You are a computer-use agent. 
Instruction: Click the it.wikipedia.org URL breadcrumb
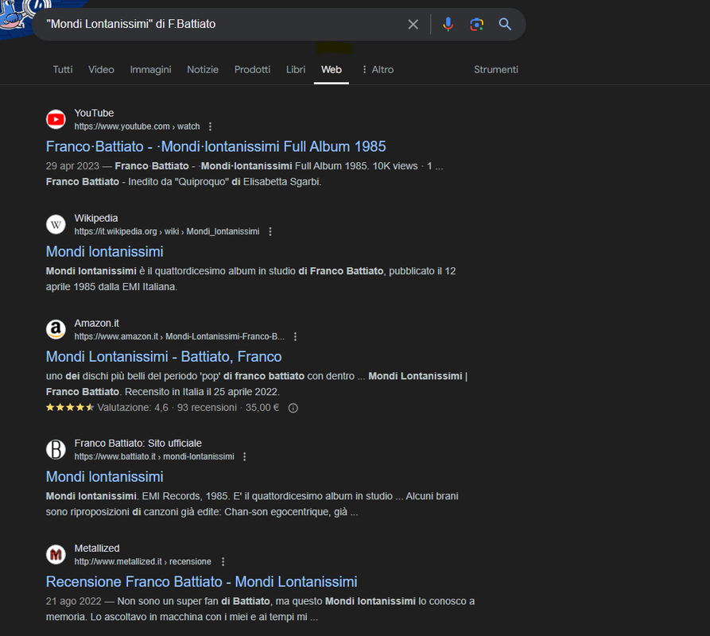[x=167, y=232]
